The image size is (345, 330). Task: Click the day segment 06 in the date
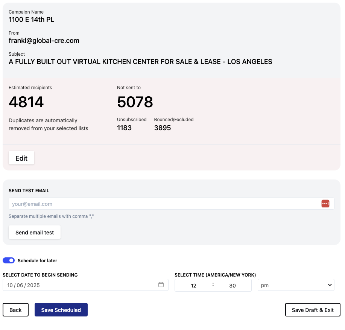point(20,285)
